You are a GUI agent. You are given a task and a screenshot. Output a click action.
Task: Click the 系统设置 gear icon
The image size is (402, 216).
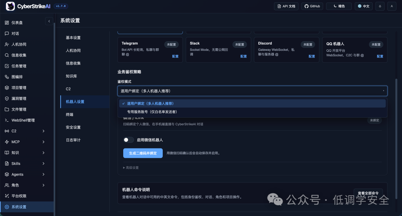coord(7,207)
